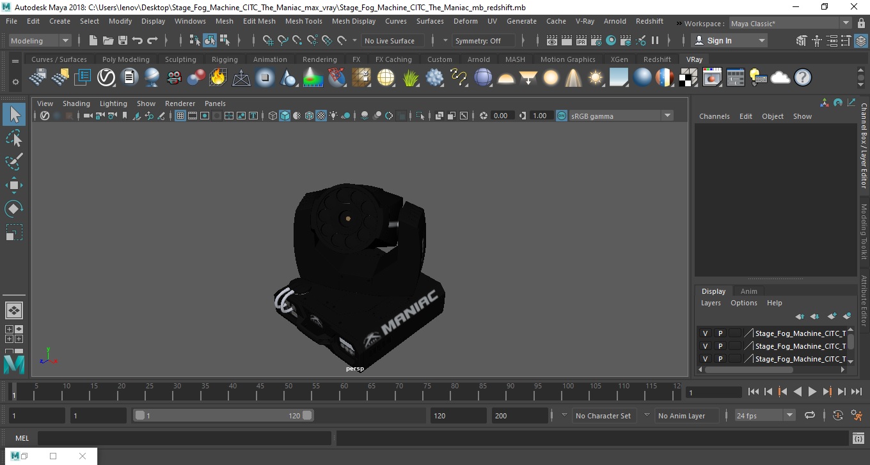The height and width of the screenshot is (465, 870).
Task: Click the V-Ray fire volume grid icon
Action: (x=218, y=78)
